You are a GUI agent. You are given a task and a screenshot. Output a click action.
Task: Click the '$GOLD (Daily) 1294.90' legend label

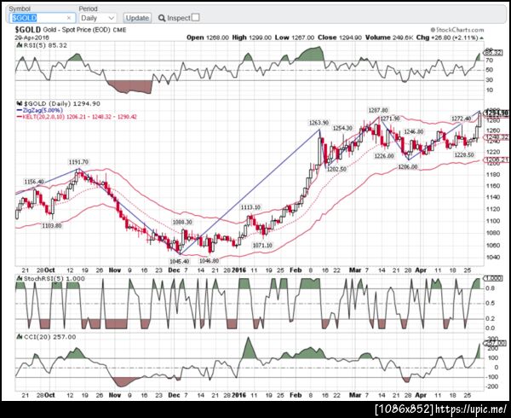61,104
